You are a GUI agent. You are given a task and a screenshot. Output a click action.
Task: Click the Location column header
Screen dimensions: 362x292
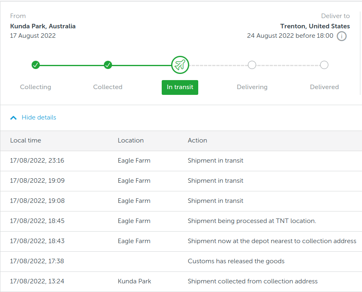pyautogui.click(x=131, y=140)
